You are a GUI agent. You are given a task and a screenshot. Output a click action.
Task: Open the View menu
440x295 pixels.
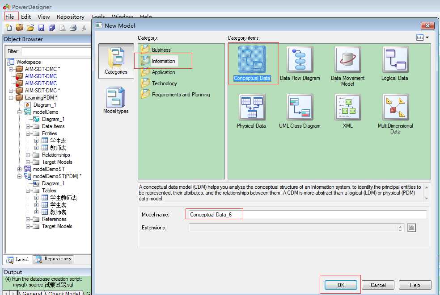(43, 17)
